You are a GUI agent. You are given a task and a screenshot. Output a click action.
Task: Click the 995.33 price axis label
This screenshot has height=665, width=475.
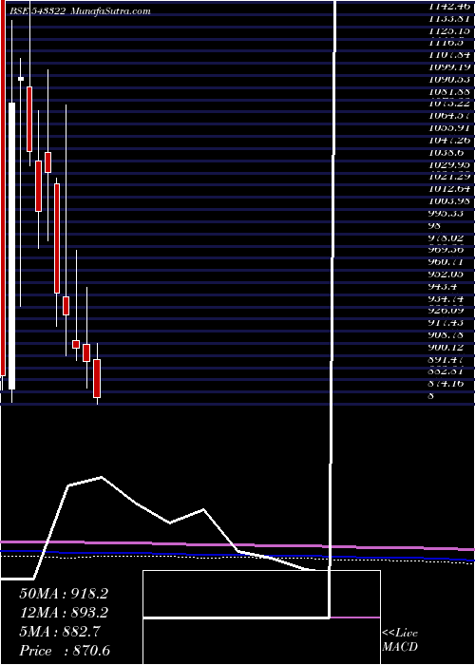tap(446, 214)
